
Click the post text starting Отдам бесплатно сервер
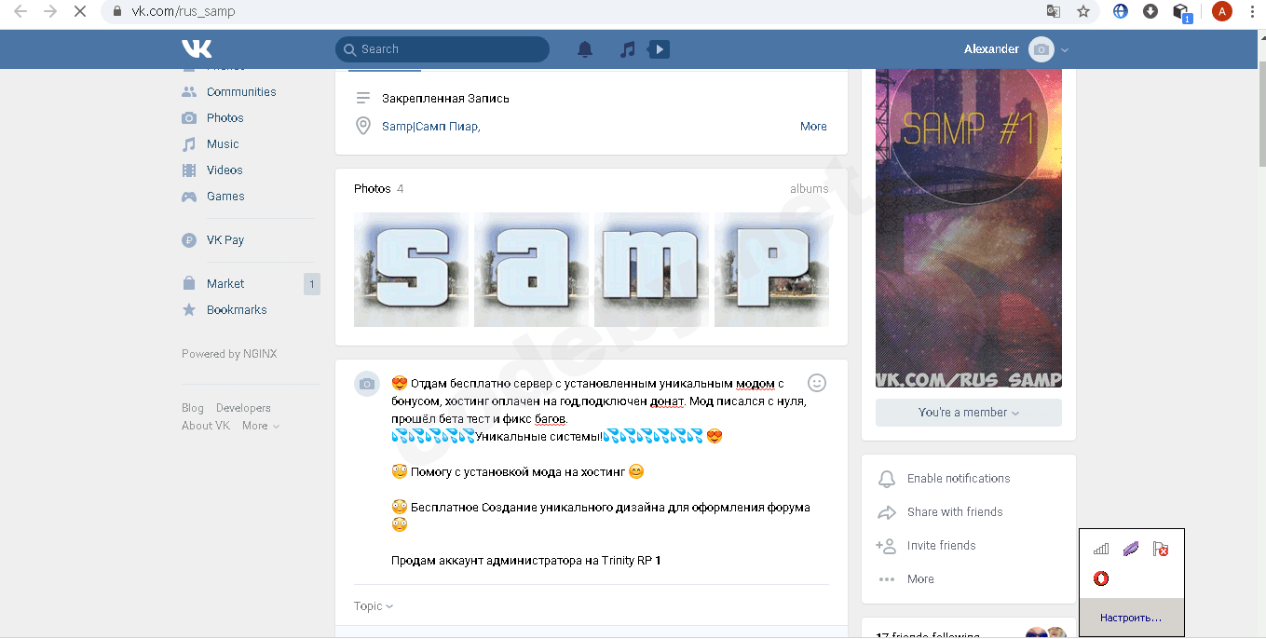coord(600,401)
